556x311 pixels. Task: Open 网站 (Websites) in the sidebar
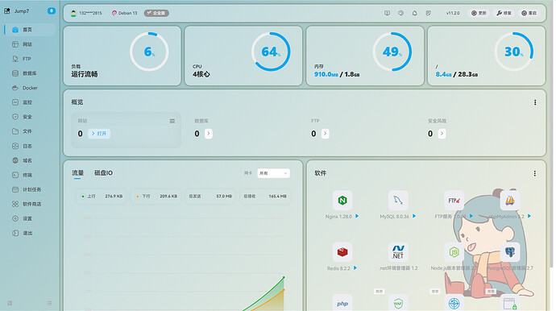click(x=30, y=44)
